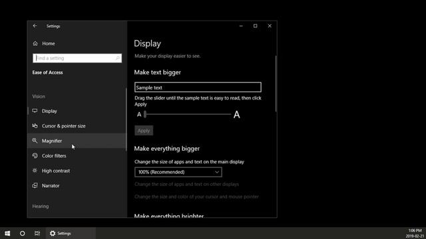The image size is (426, 239).
Task: Click the High contrast sun icon
Action: [35, 171]
